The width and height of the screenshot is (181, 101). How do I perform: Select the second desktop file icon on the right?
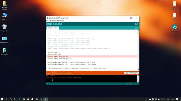click(174, 17)
